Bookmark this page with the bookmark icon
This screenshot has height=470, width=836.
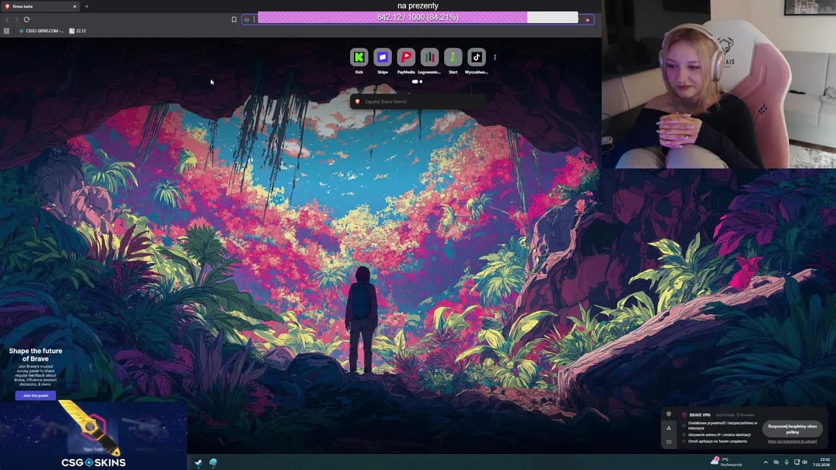pos(234,20)
